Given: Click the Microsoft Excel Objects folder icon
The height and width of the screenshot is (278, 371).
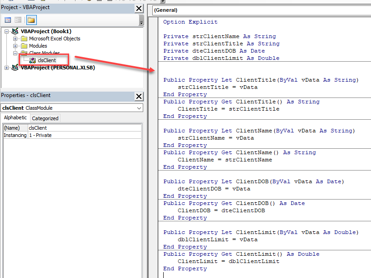Looking at the screenshot, I should (x=24, y=39).
